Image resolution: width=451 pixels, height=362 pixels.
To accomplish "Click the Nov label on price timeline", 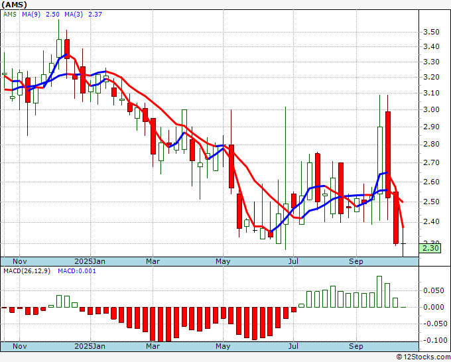I will click(x=20, y=261).
